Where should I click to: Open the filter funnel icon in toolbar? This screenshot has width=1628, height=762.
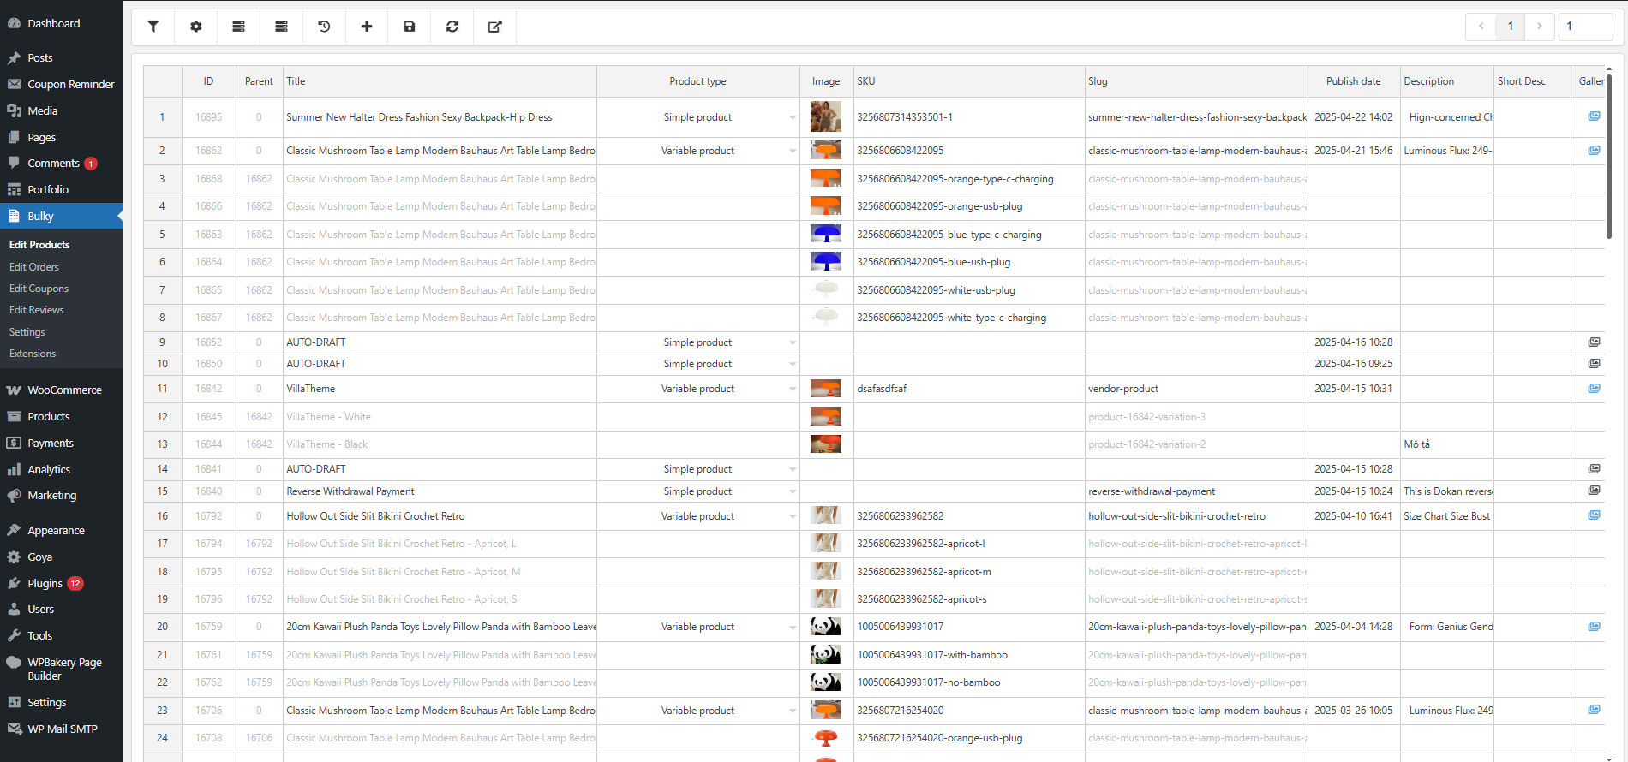click(x=153, y=27)
